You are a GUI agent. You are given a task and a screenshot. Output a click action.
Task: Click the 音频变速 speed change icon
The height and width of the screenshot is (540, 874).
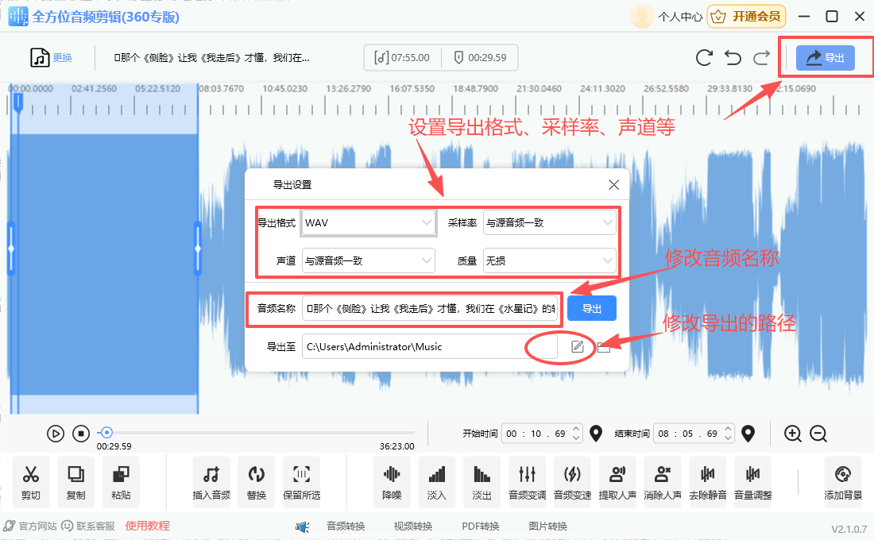(x=572, y=481)
